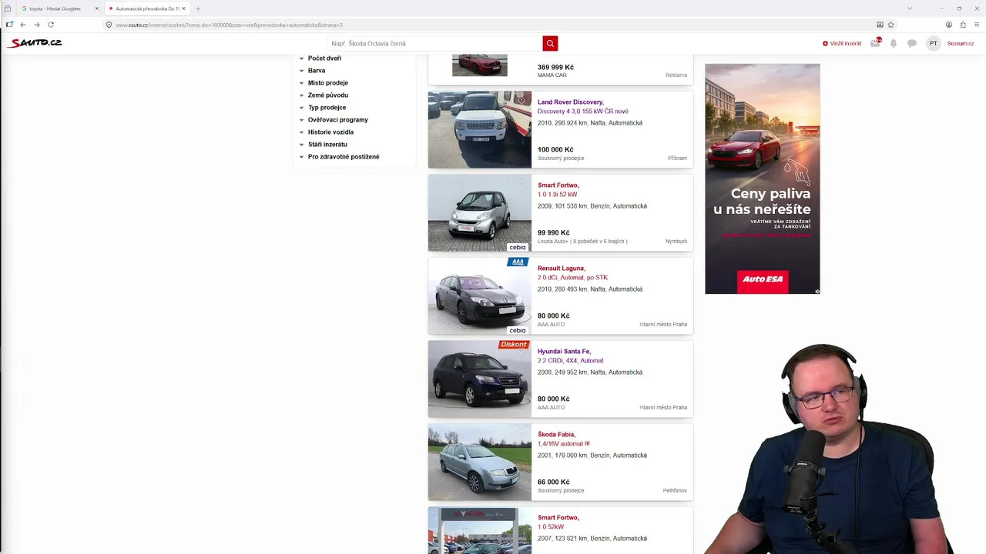Screen dimensions: 986x554
Task: Click the 66 000 Kč price
Action: (553, 482)
